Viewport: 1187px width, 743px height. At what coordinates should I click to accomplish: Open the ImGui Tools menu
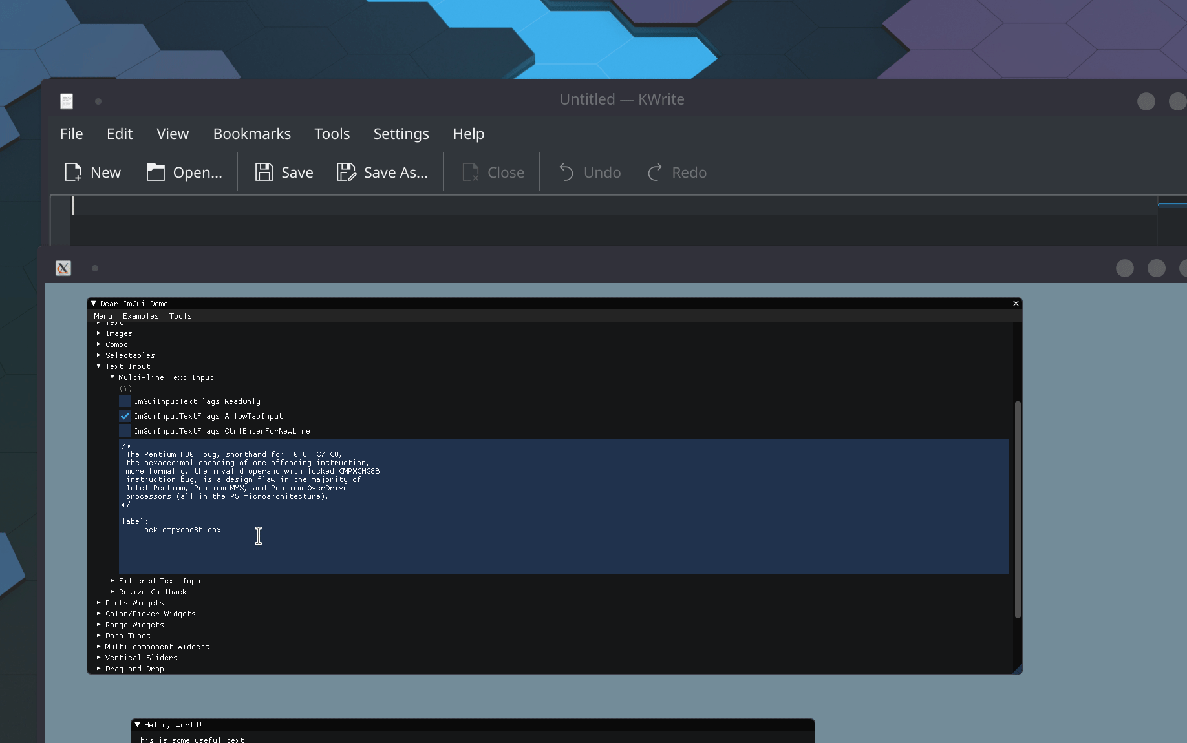[x=180, y=316]
